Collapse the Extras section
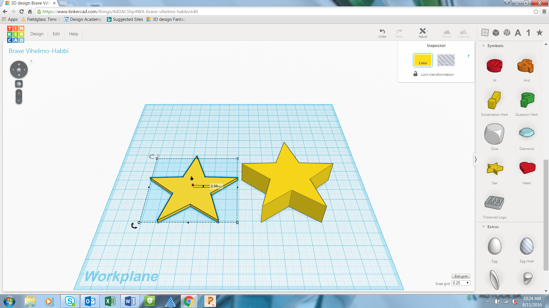Screen dimensions: 549x308 (x=484, y=227)
